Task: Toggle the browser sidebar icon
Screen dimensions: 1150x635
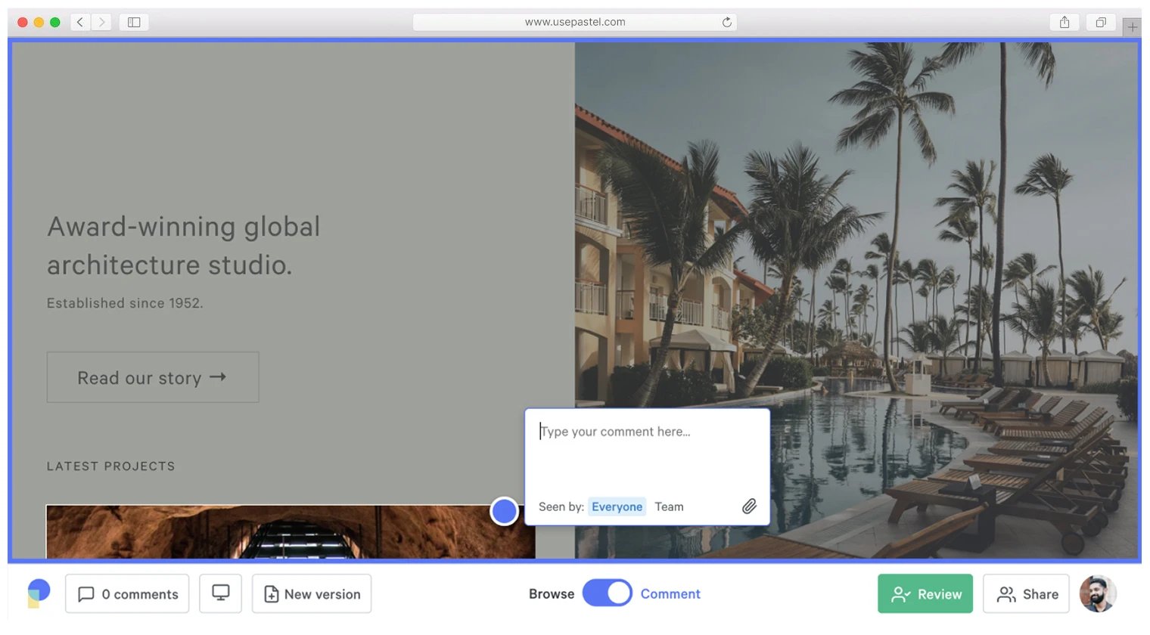Action: click(x=133, y=22)
